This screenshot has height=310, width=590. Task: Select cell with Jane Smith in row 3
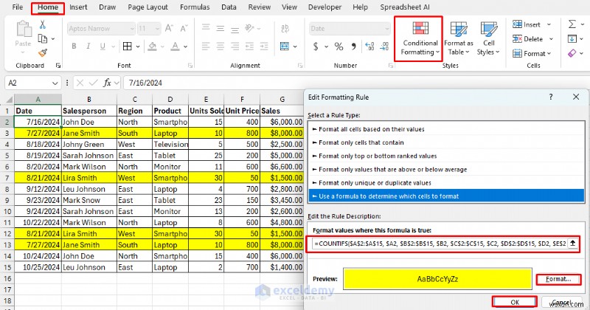89,133
